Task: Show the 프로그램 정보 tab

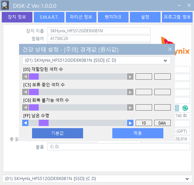Action: [x=177, y=17]
